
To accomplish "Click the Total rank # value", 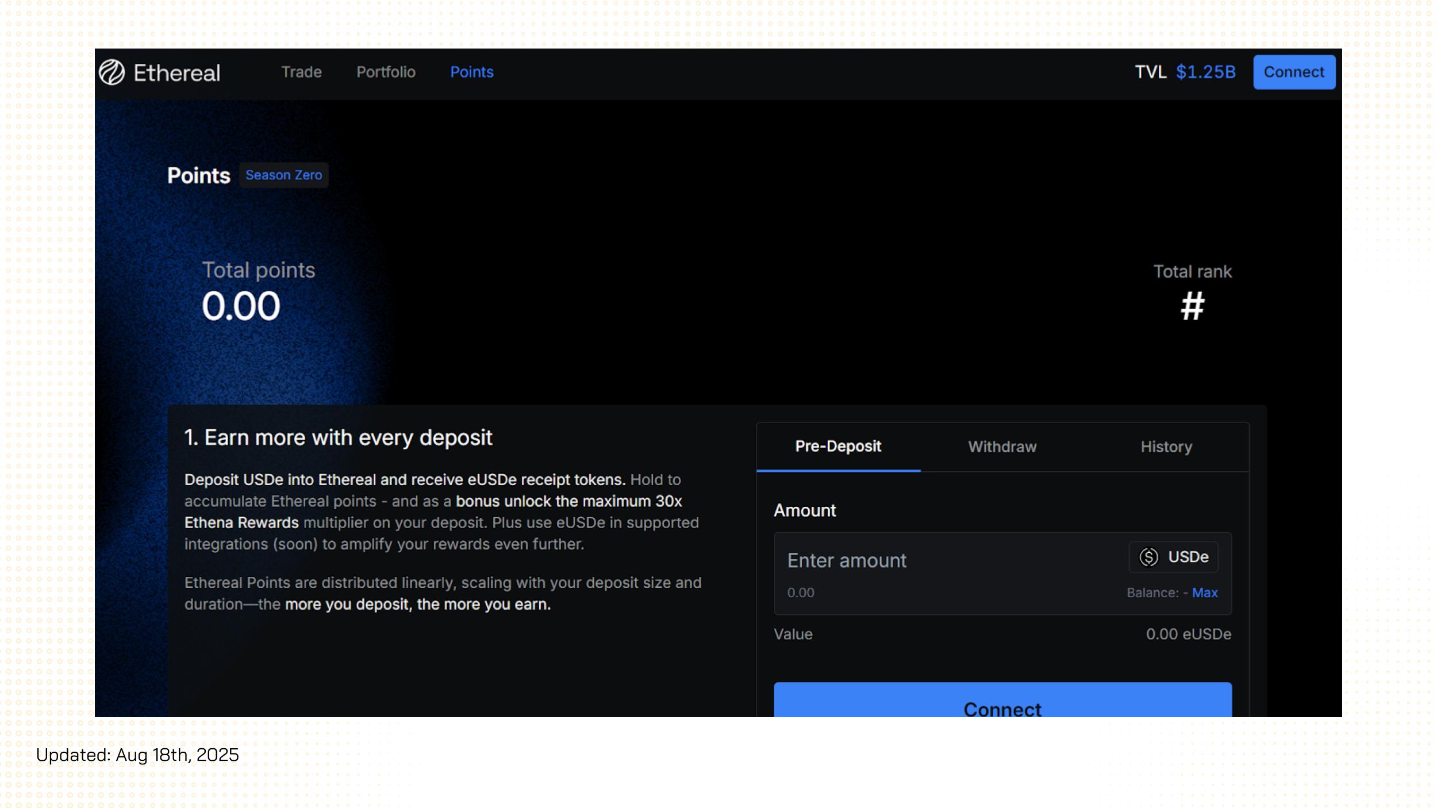I will point(1192,306).
